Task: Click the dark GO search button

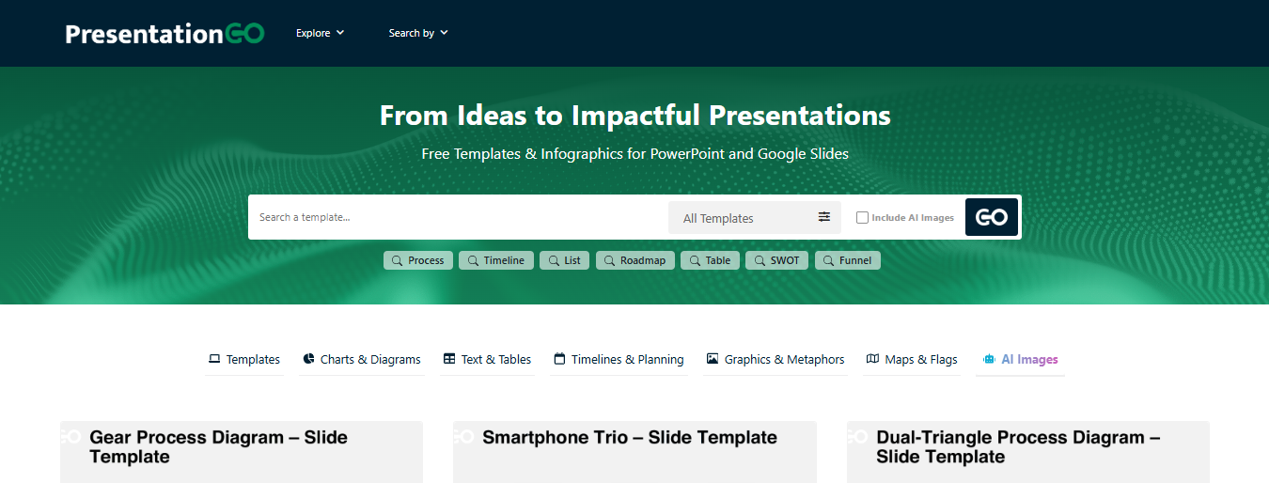Action: (x=992, y=217)
